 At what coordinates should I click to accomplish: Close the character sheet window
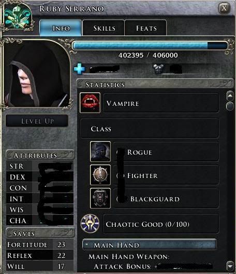click(224, 8)
